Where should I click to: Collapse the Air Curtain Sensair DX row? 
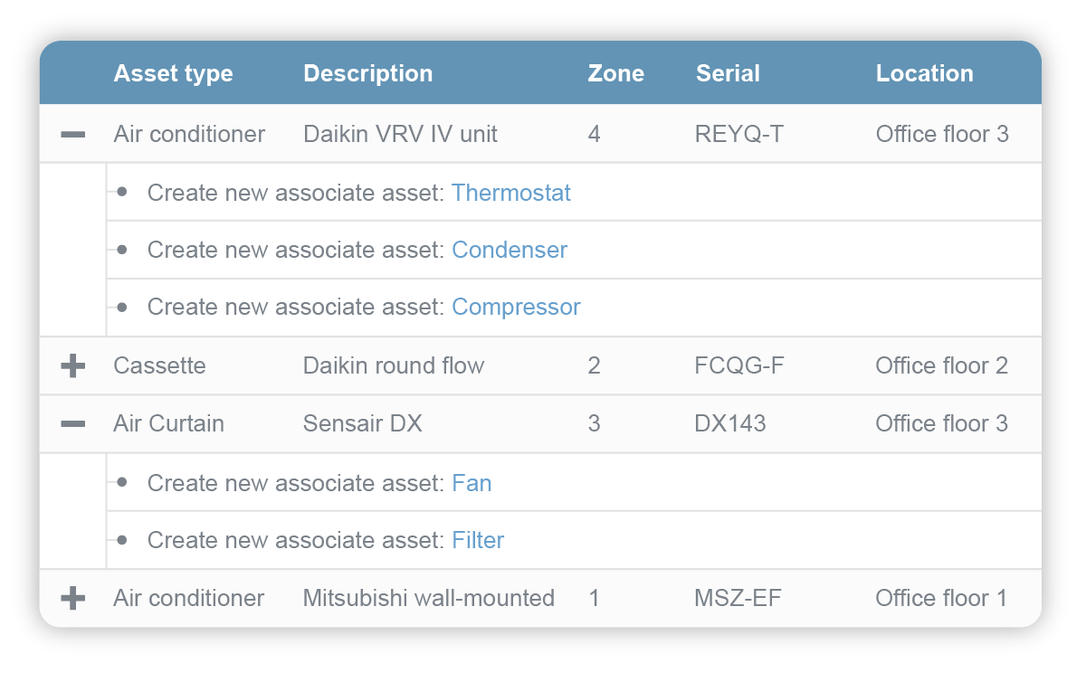click(73, 423)
